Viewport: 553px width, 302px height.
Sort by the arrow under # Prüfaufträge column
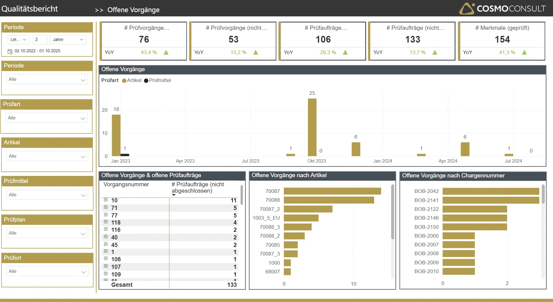[174, 195]
